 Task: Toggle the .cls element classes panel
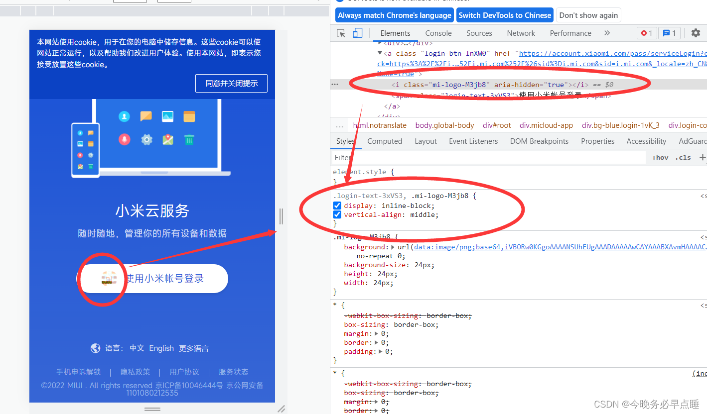pyautogui.click(x=683, y=157)
